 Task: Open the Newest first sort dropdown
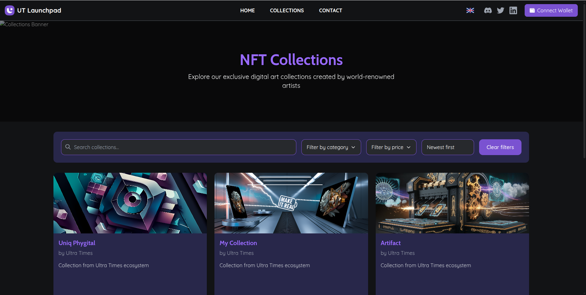point(447,147)
